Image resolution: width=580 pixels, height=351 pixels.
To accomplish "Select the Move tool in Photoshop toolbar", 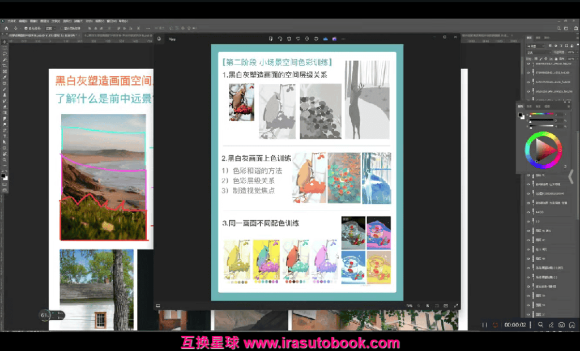I will [5, 42].
